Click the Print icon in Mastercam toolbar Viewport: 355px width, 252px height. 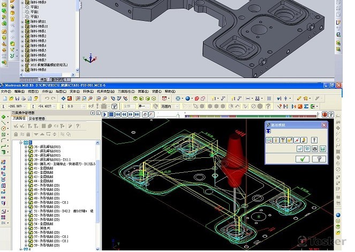point(24,98)
